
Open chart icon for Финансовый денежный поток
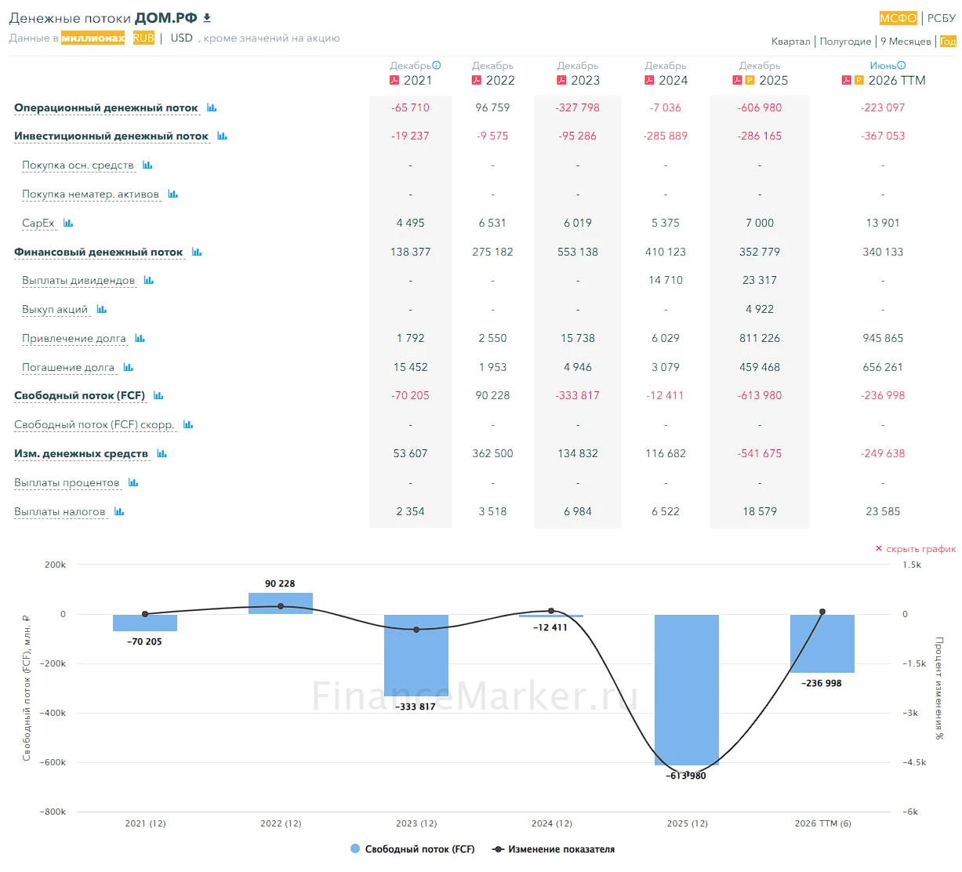click(x=197, y=252)
